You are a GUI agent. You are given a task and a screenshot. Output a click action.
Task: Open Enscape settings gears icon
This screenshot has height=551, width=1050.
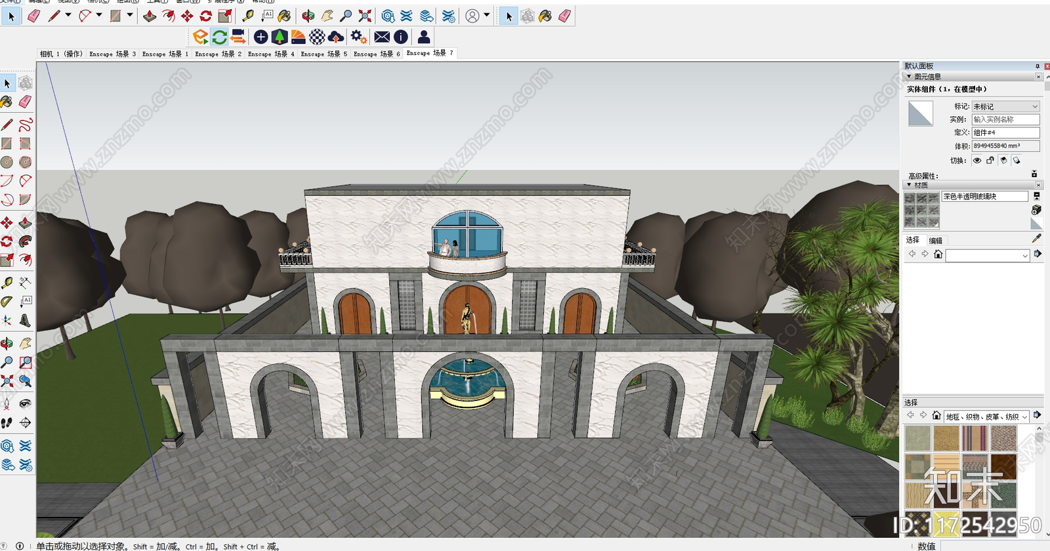click(358, 37)
